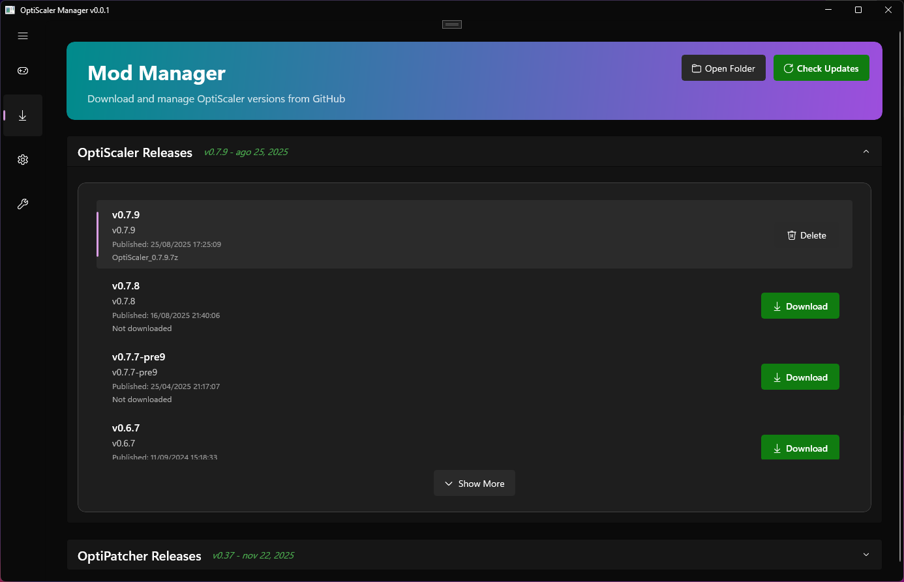This screenshot has height=582, width=904.
Task: Open the wrench tools page
Action: click(23, 204)
